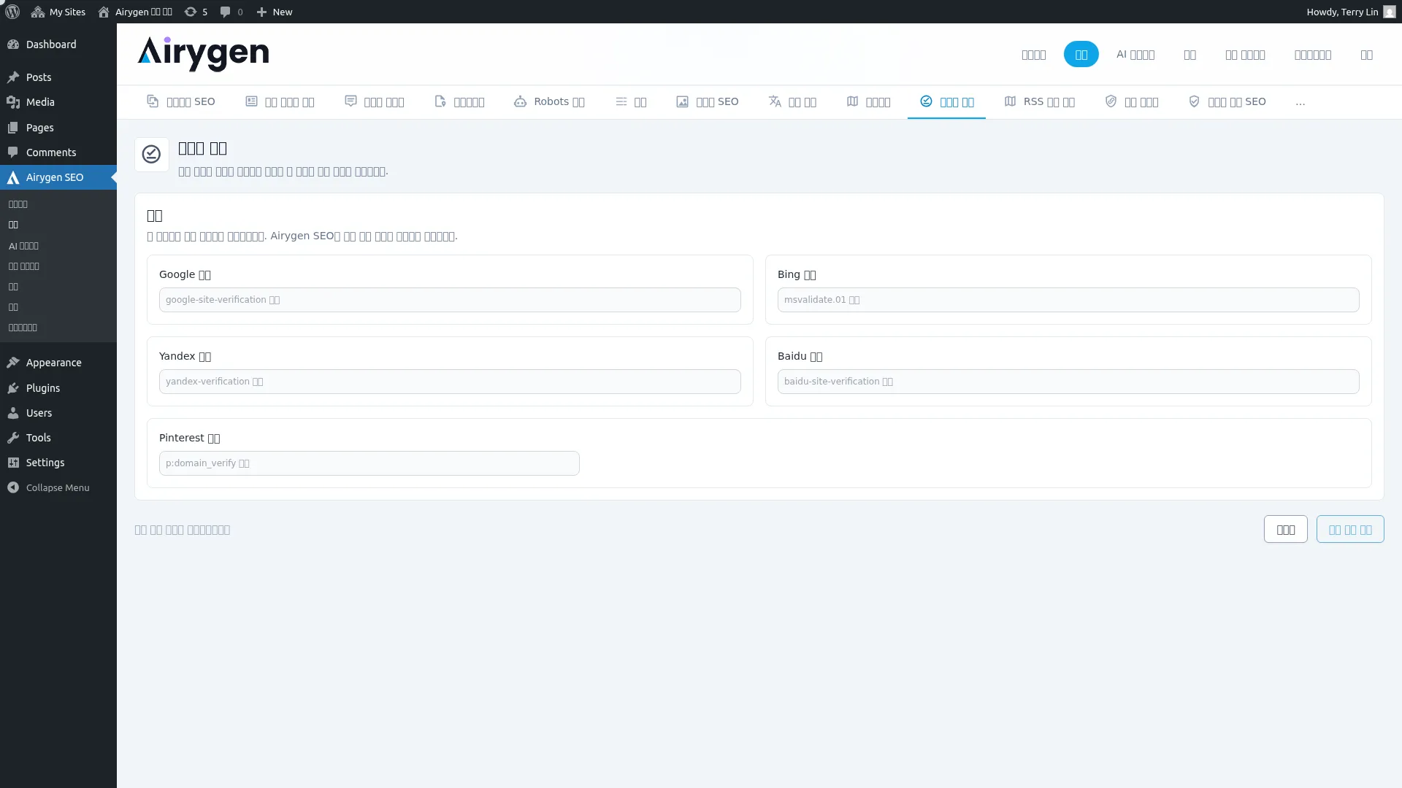
Task: Open the last SEO tab with the shield check icon
Action: (1227, 102)
